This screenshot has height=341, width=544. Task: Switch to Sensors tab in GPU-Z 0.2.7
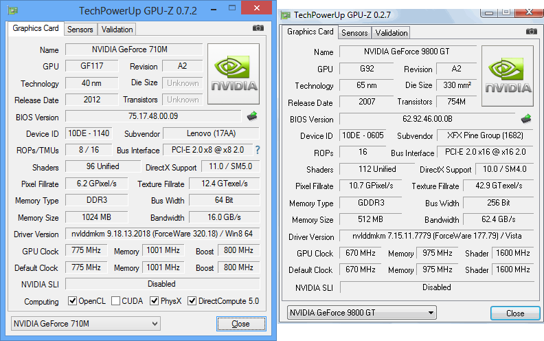click(x=354, y=33)
